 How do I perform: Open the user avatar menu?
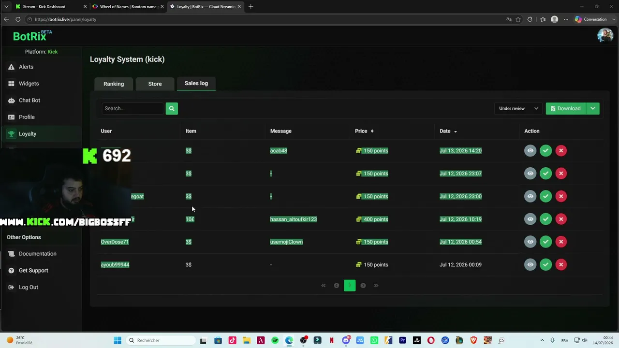(x=605, y=35)
